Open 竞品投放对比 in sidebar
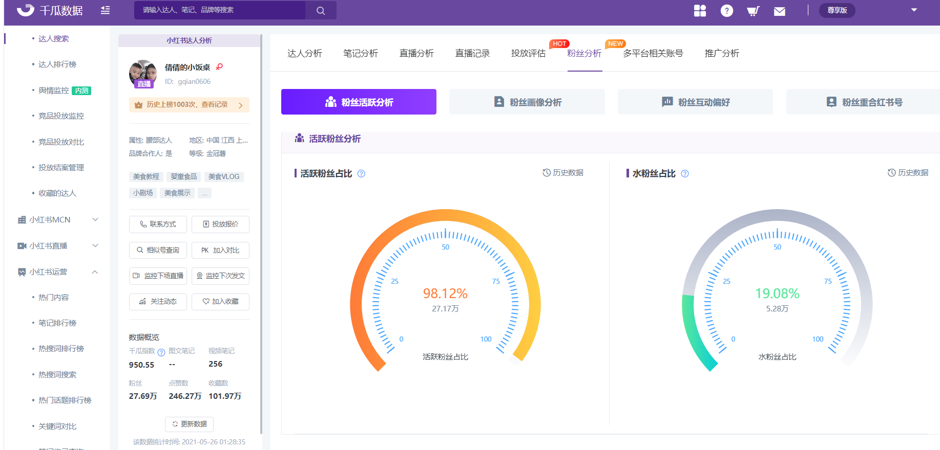Viewport: 940px width, 450px height. click(61, 142)
